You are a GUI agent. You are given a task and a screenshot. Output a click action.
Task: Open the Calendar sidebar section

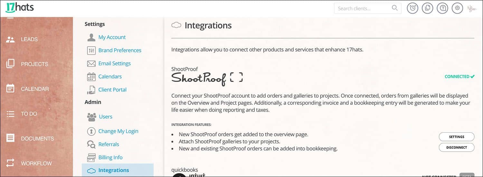pyautogui.click(x=34, y=89)
